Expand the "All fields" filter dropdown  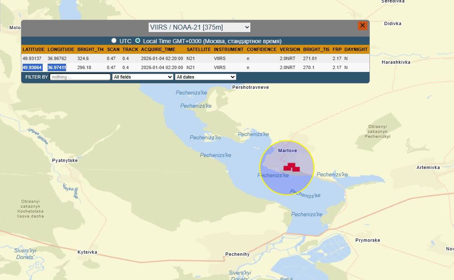142,77
